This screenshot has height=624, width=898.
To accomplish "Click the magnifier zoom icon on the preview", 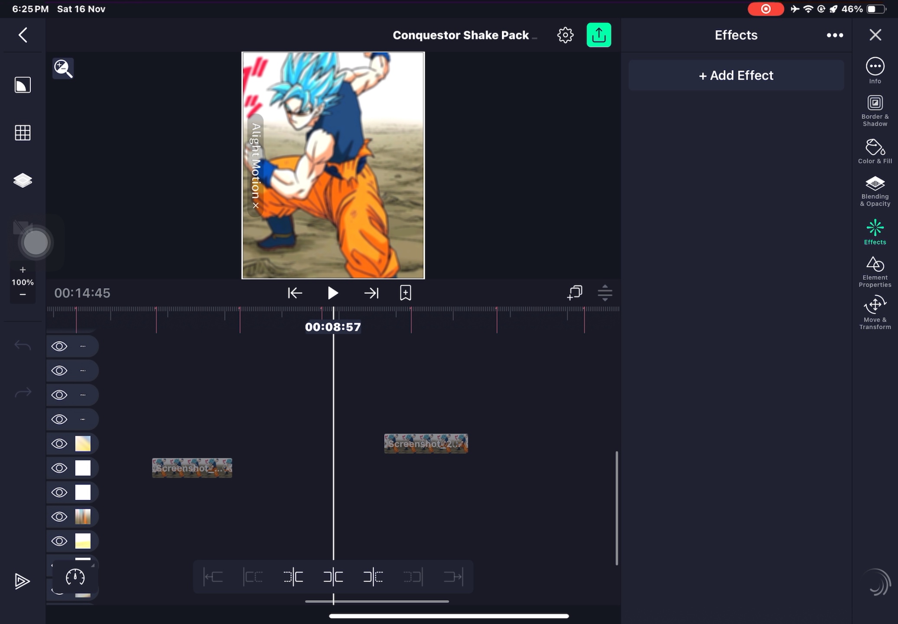I will (x=63, y=68).
